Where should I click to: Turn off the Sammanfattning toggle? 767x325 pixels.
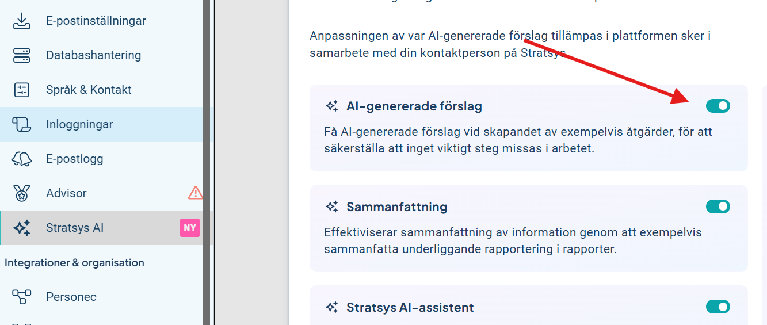point(718,207)
